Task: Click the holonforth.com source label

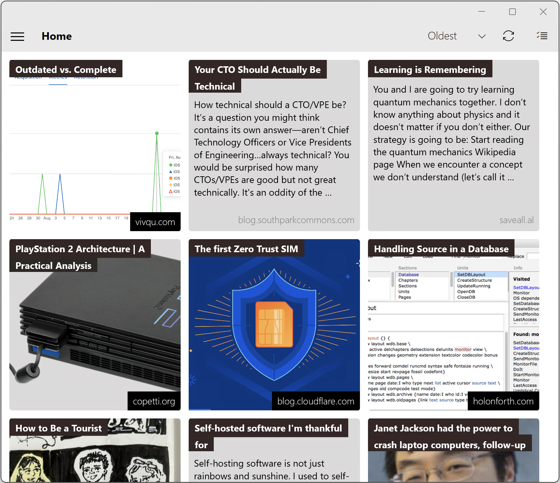Action: click(503, 401)
